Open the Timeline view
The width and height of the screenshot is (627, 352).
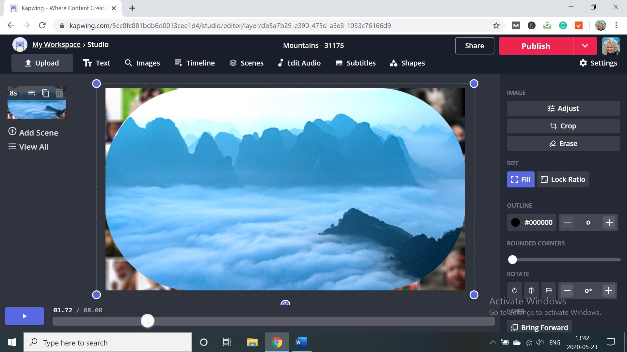pos(194,63)
